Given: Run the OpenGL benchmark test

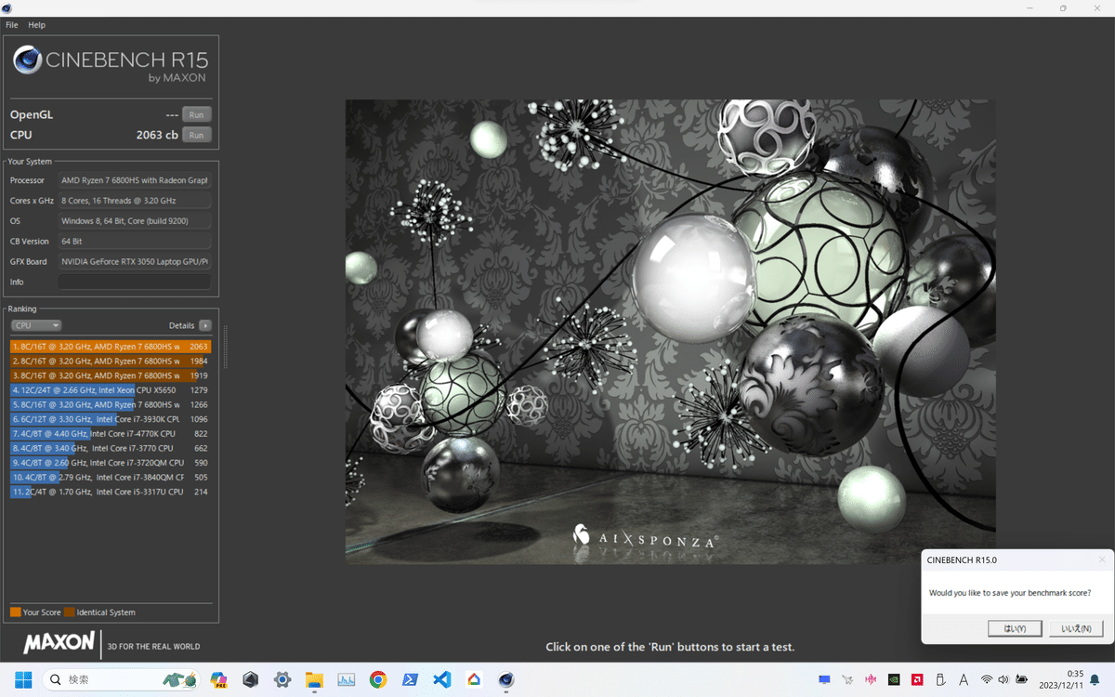Looking at the screenshot, I should pyautogui.click(x=196, y=114).
